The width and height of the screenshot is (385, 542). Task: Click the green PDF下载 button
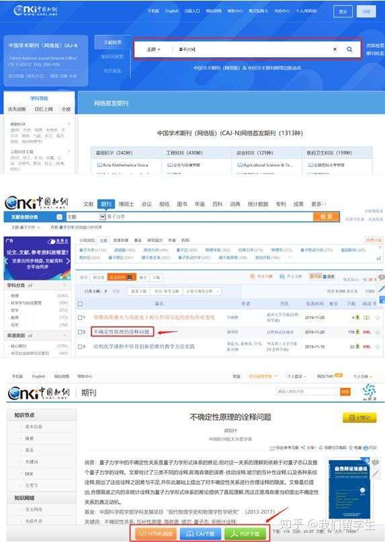[x=245, y=534]
